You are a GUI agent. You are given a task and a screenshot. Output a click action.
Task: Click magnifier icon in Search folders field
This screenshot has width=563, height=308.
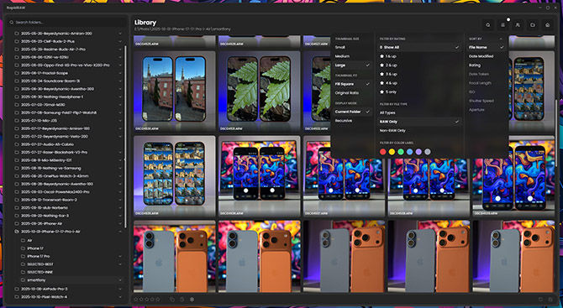(12, 22)
